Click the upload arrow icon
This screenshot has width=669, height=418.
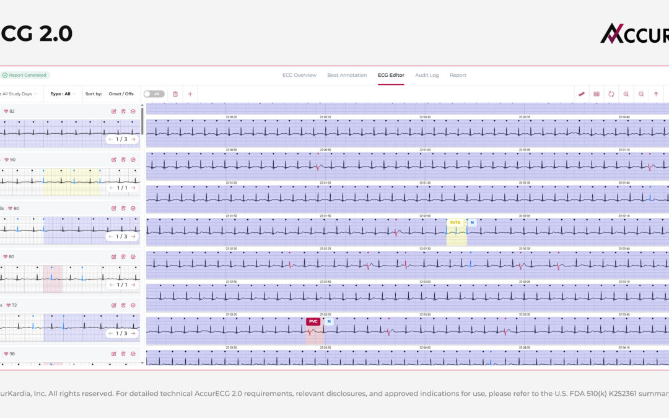tap(656, 94)
